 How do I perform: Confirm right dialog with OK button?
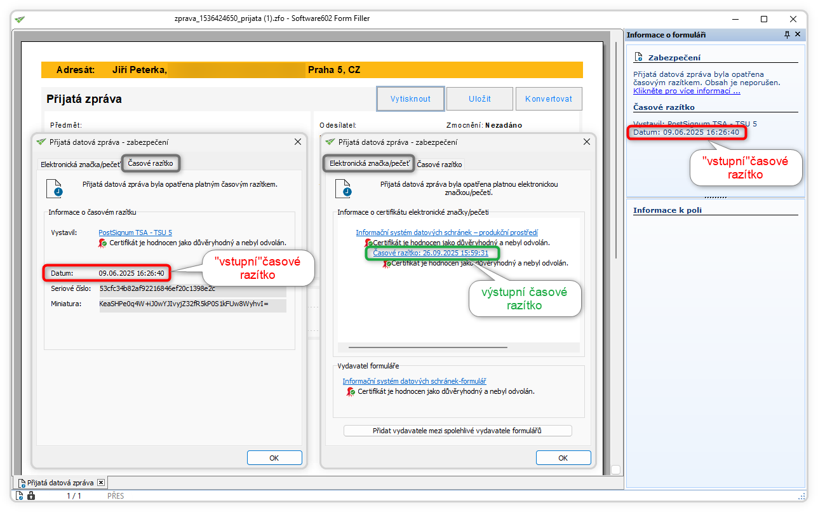tap(563, 457)
